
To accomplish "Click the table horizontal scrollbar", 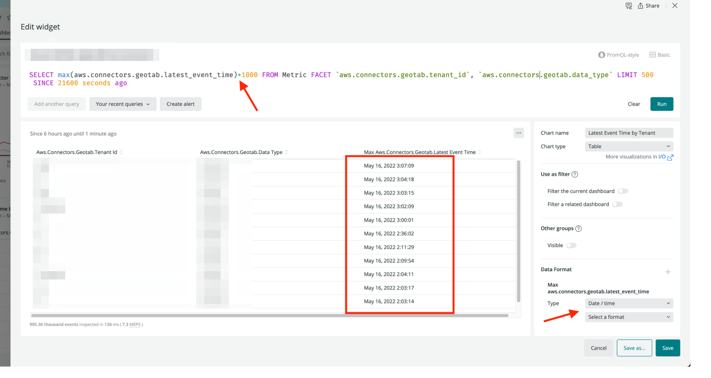I will coord(269,315).
